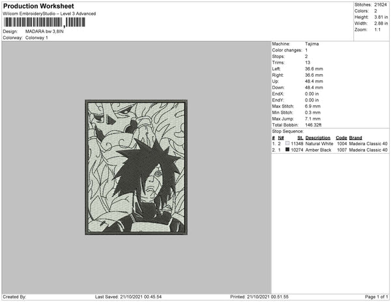Click the 'Stop Sequence:' heading
Image resolution: width=391 pixels, height=302 pixels.
288,131
